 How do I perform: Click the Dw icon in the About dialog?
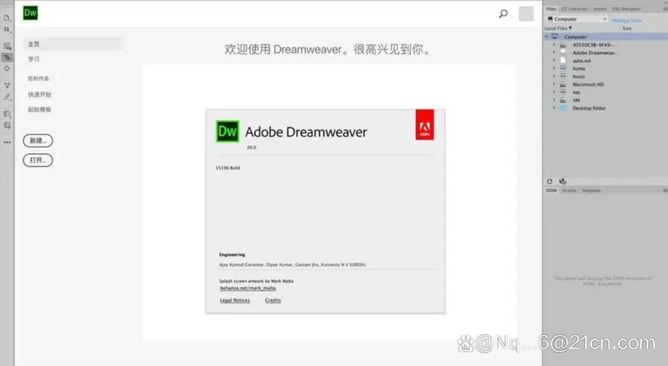(x=227, y=131)
